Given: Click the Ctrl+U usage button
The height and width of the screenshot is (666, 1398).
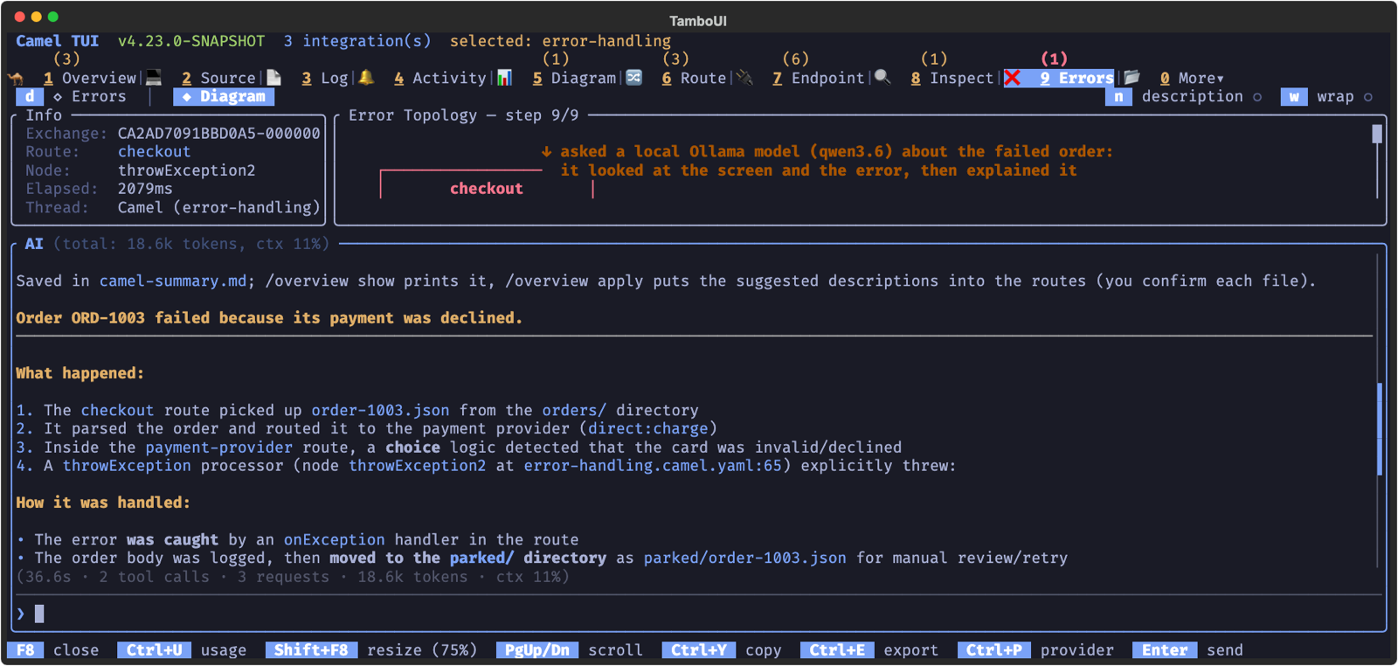Looking at the screenshot, I should pos(182,649).
